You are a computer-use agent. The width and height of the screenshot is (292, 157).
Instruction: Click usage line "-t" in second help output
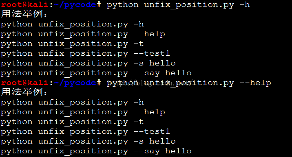pyautogui.click(x=72, y=122)
